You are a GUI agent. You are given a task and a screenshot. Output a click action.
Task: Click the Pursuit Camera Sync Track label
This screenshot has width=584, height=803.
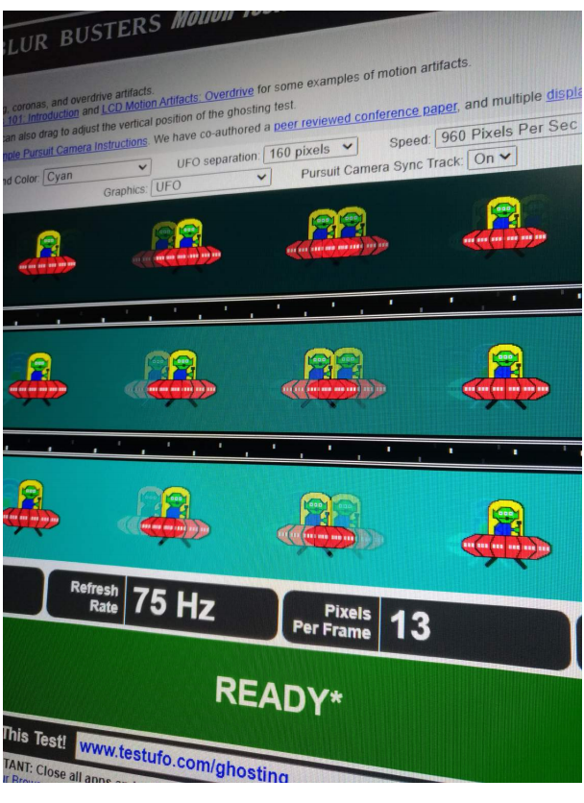coord(382,166)
